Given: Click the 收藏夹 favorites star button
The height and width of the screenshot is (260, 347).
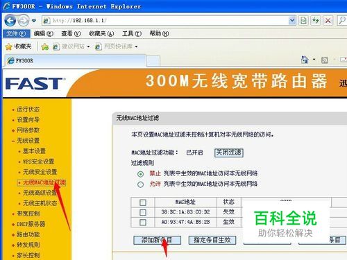Looking at the screenshot, I should (18, 46).
